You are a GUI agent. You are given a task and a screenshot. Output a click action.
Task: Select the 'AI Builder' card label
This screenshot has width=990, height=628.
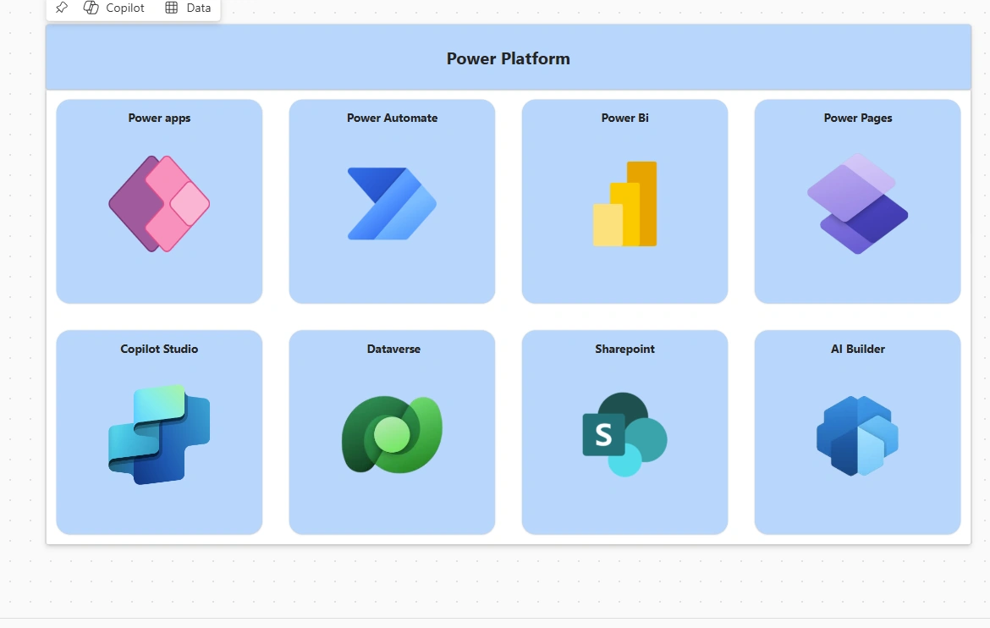click(x=858, y=349)
